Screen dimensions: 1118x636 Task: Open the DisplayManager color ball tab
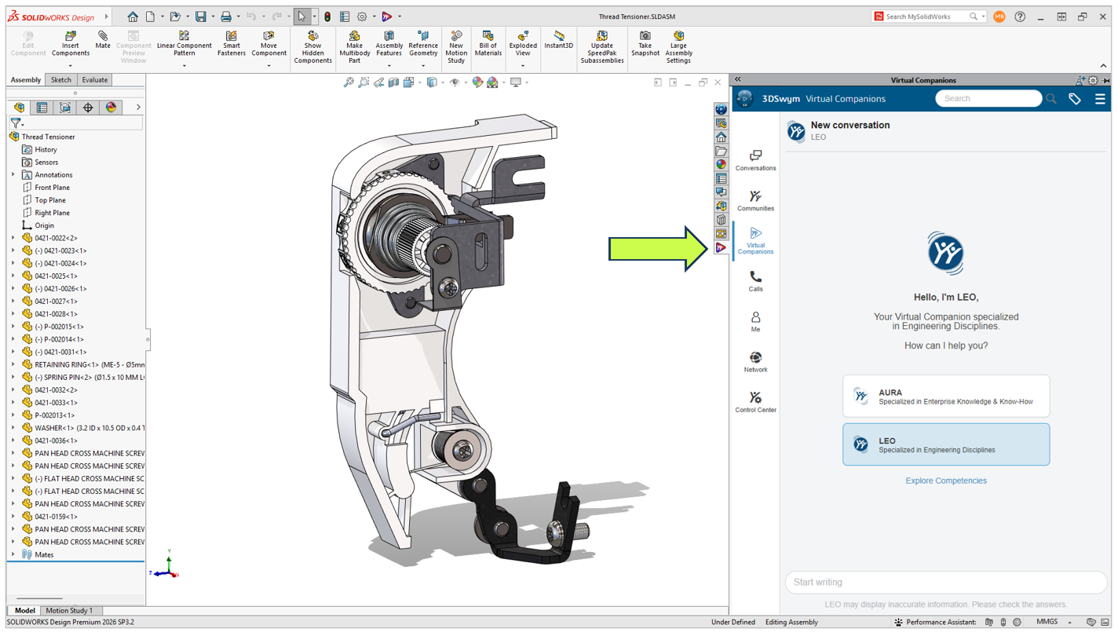click(111, 108)
